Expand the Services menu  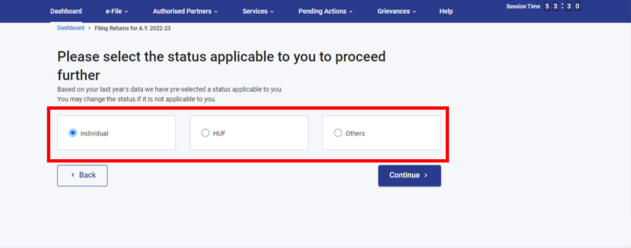tap(258, 11)
